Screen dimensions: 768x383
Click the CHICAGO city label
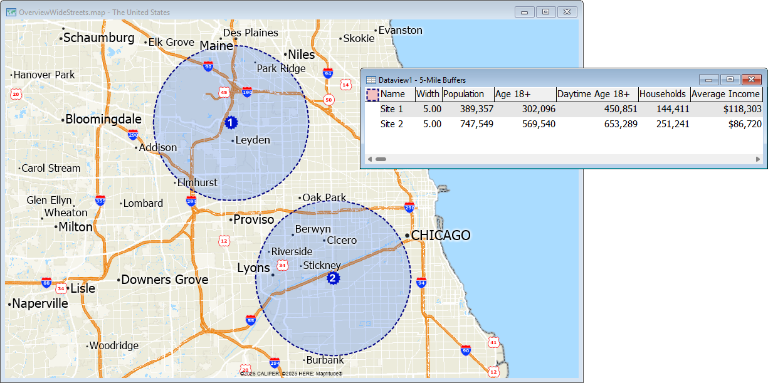point(441,235)
